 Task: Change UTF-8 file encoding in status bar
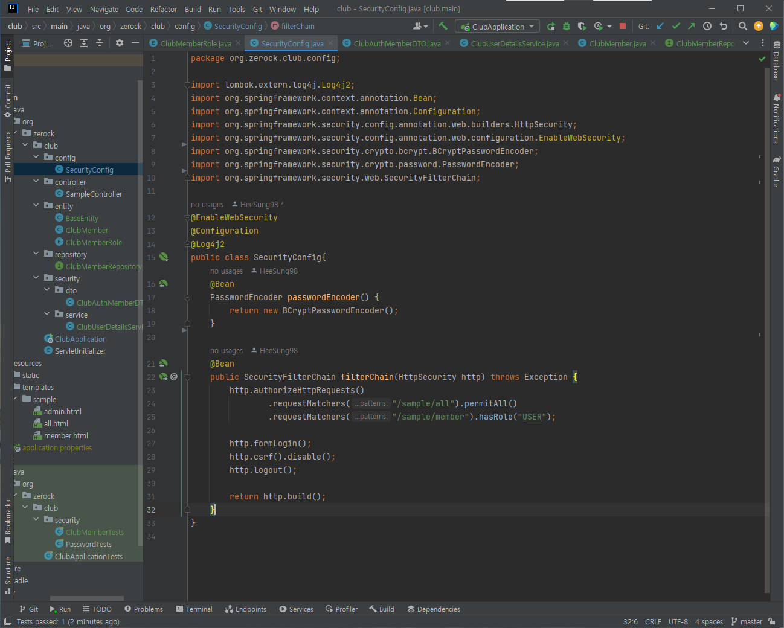coord(678,621)
